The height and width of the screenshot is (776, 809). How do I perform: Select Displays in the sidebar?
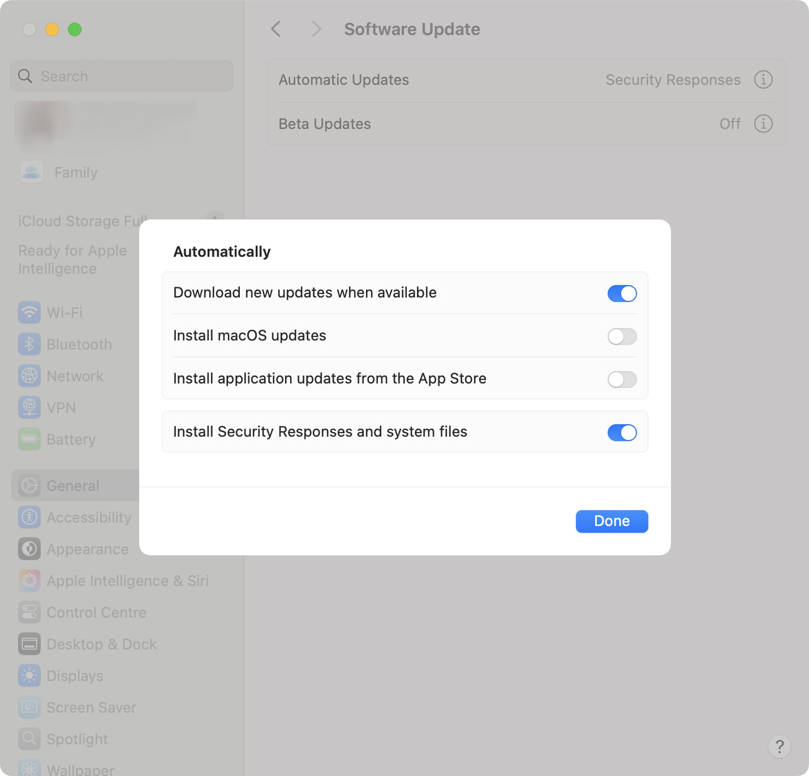pos(75,675)
